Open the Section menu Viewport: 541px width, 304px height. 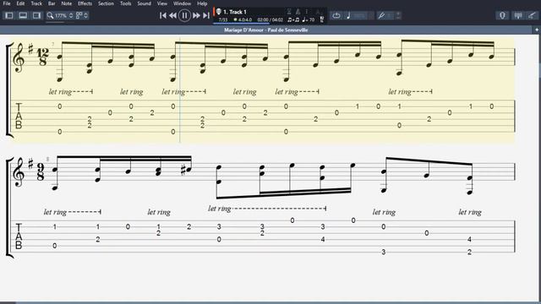(106, 3)
